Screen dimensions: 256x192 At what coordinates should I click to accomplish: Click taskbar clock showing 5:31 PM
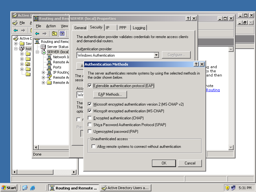[x=245, y=188]
